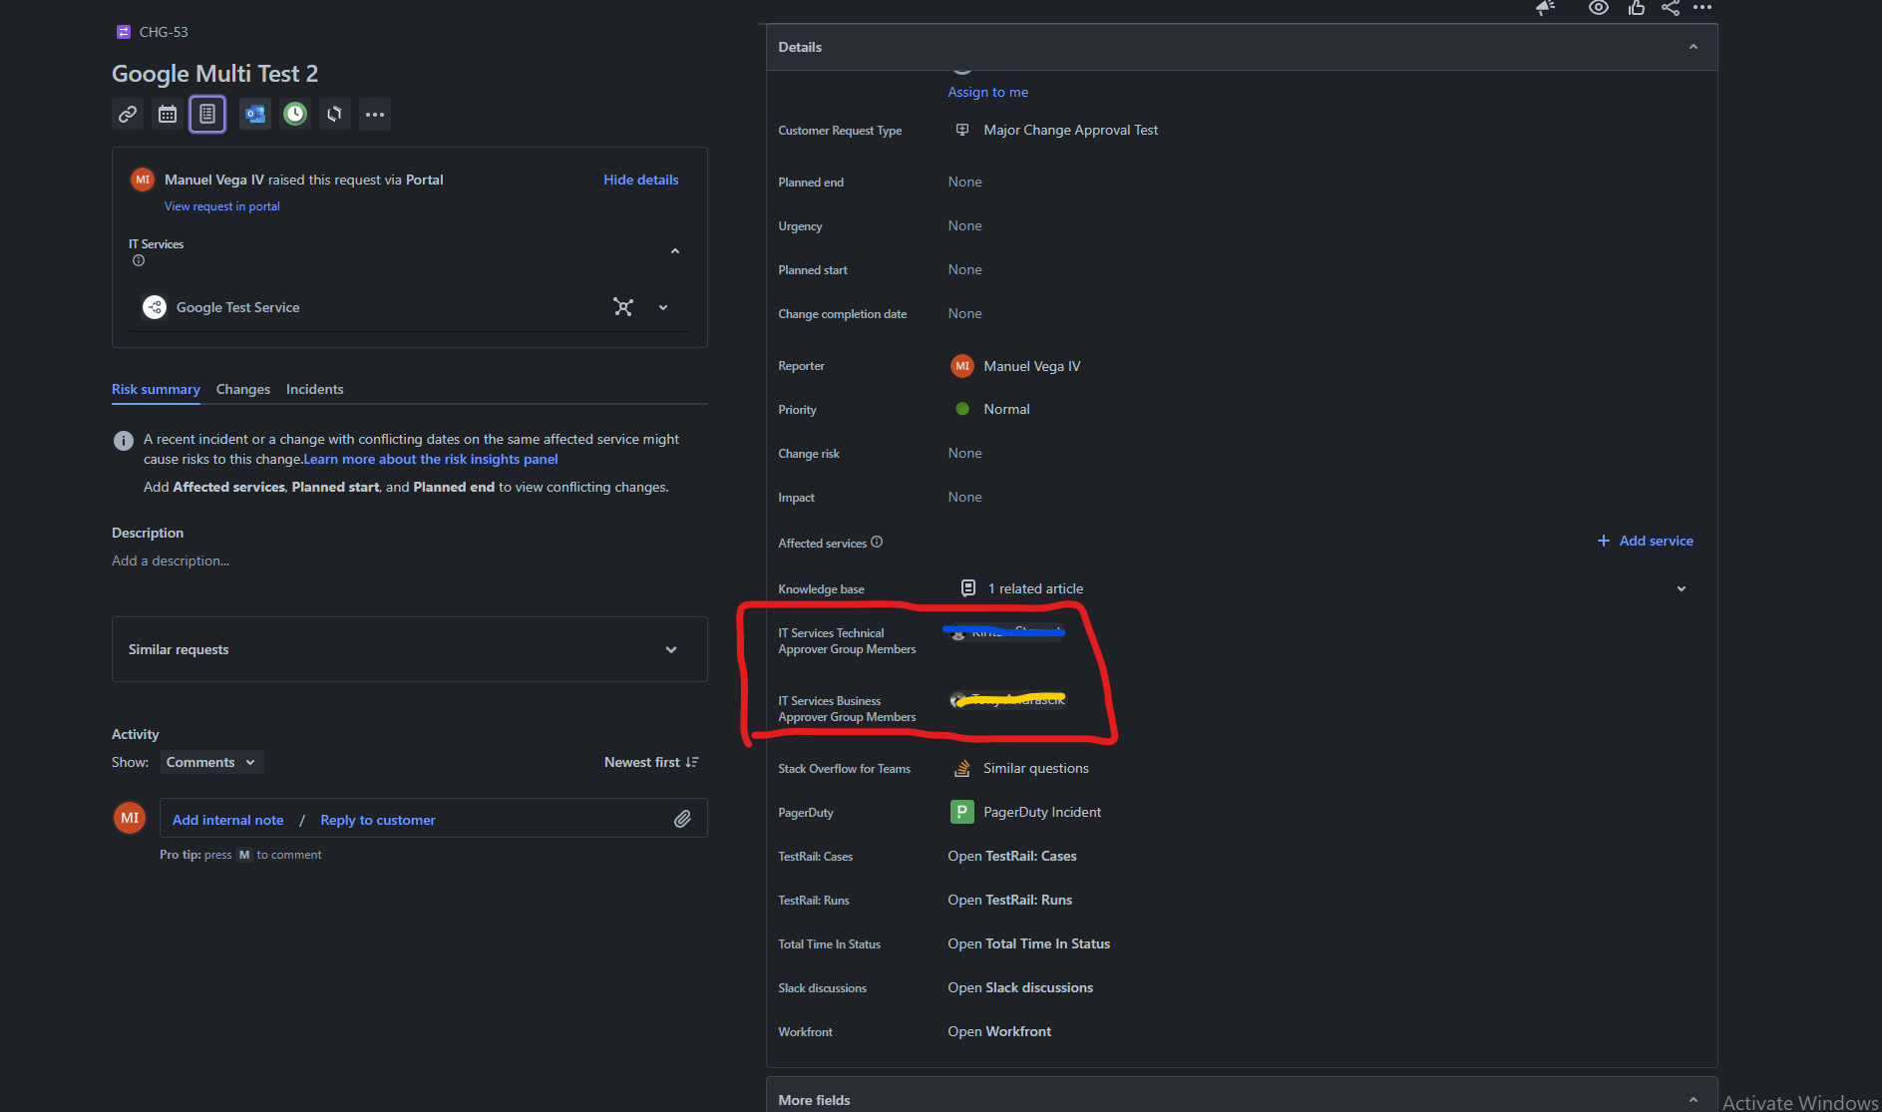Open the Outlook integration icon
Viewport: 1882px width, 1112px height.
tap(254, 115)
